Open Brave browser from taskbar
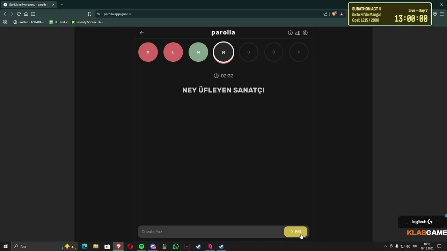The image size is (447, 251). click(119, 246)
